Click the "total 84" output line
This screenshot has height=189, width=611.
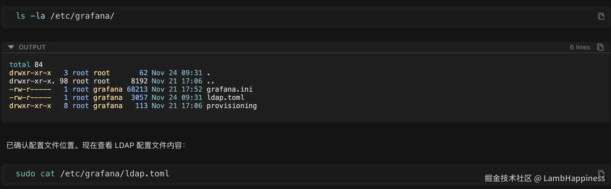click(26, 65)
